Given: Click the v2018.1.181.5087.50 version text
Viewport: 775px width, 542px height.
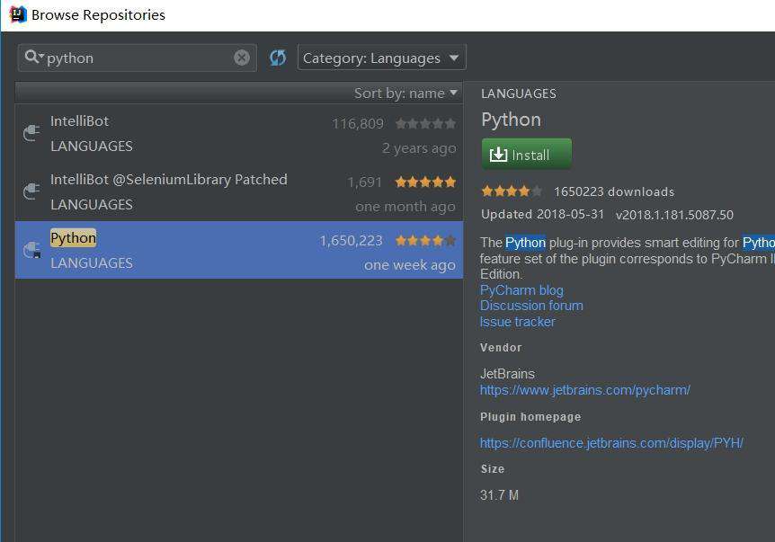Looking at the screenshot, I should (x=674, y=215).
